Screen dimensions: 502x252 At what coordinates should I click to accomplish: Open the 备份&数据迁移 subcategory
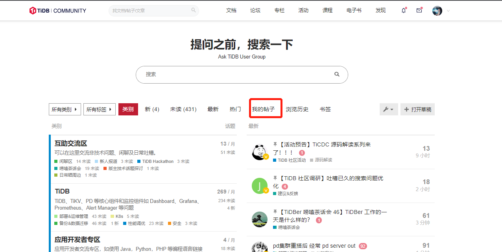click(71, 223)
